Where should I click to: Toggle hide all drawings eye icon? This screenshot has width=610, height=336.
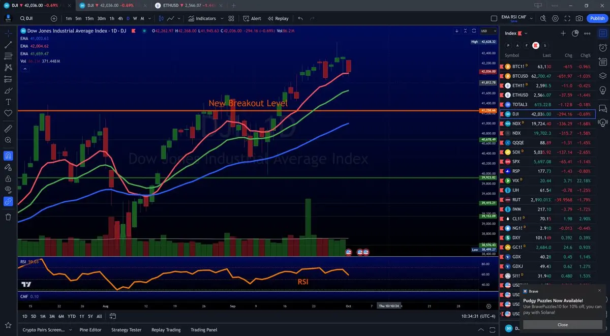[8, 190]
